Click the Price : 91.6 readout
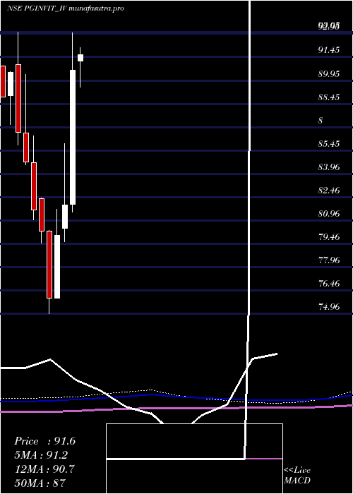353x494 pixels. pyautogui.click(x=44, y=441)
